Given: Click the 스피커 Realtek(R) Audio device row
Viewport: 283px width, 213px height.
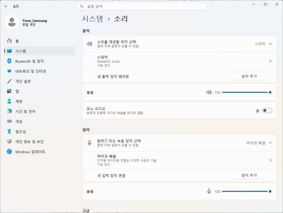Looking at the screenshot, I should tap(179, 61).
